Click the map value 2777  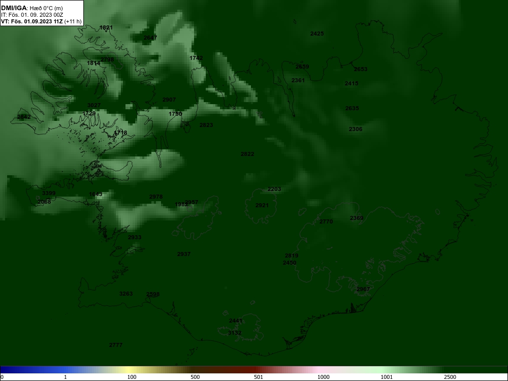[116, 345]
